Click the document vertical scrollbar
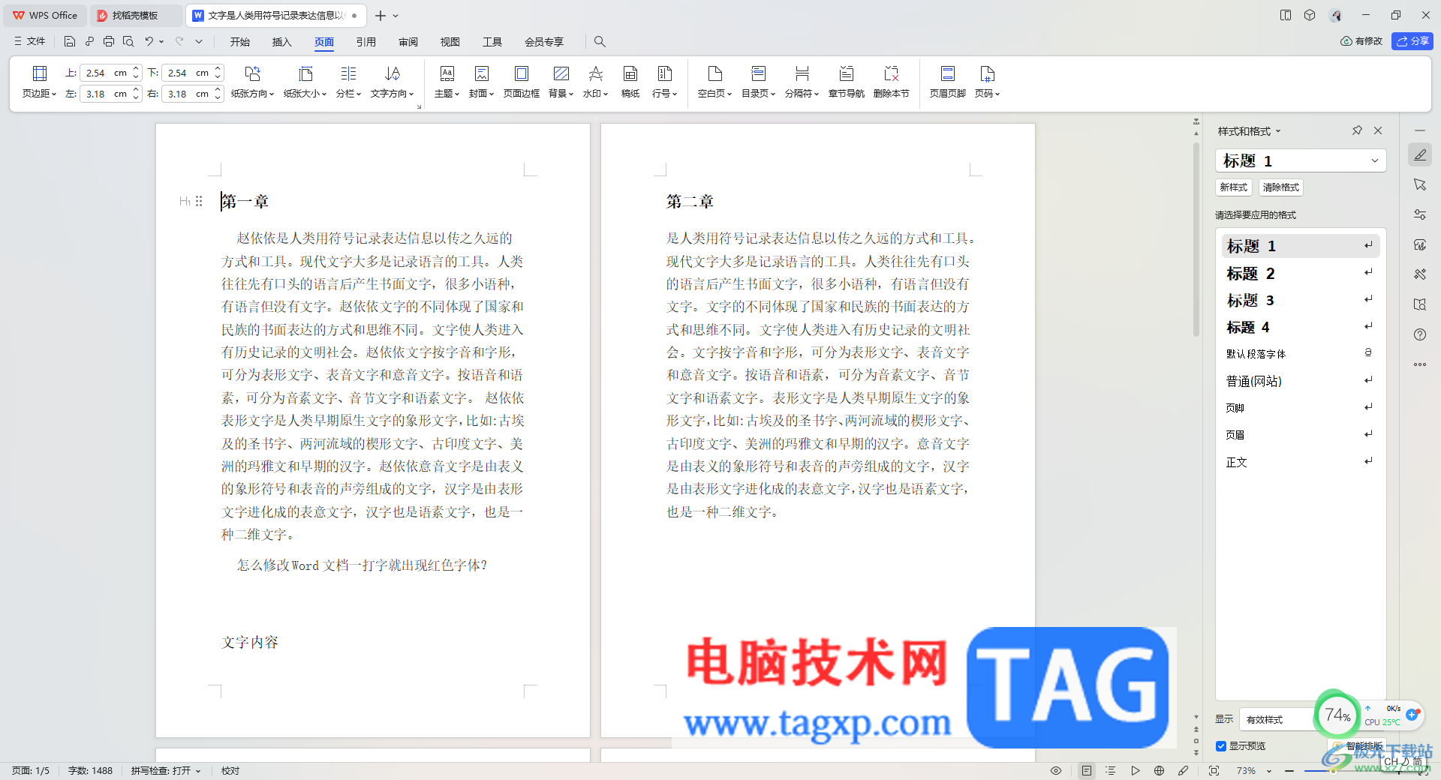1441x780 pixels. [1196, 240]
